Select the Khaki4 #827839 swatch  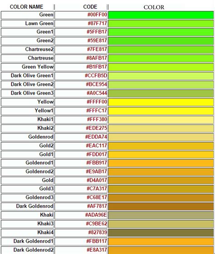[161, 233]
